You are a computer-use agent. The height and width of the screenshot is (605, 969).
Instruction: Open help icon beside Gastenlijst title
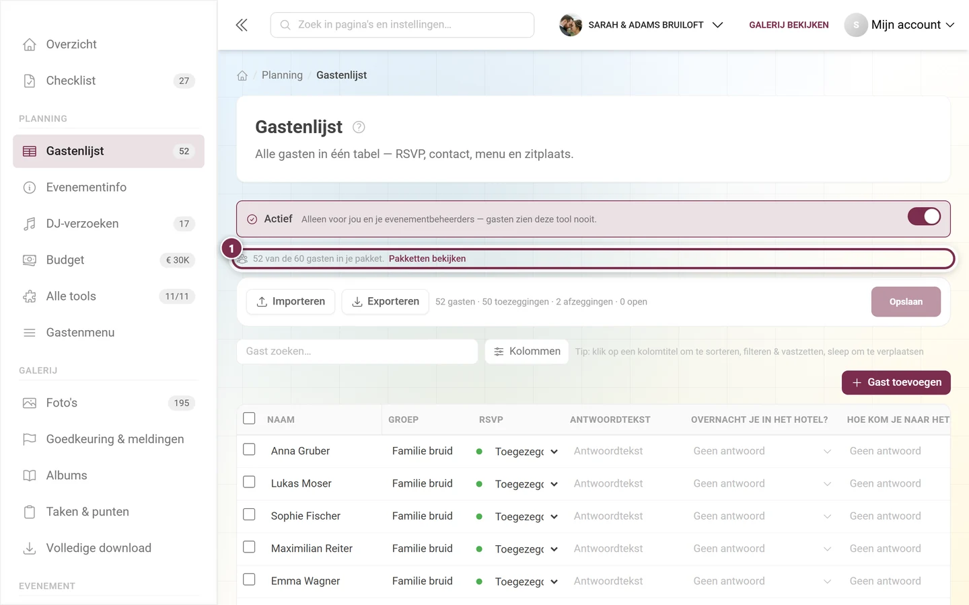tap(359, 127)
